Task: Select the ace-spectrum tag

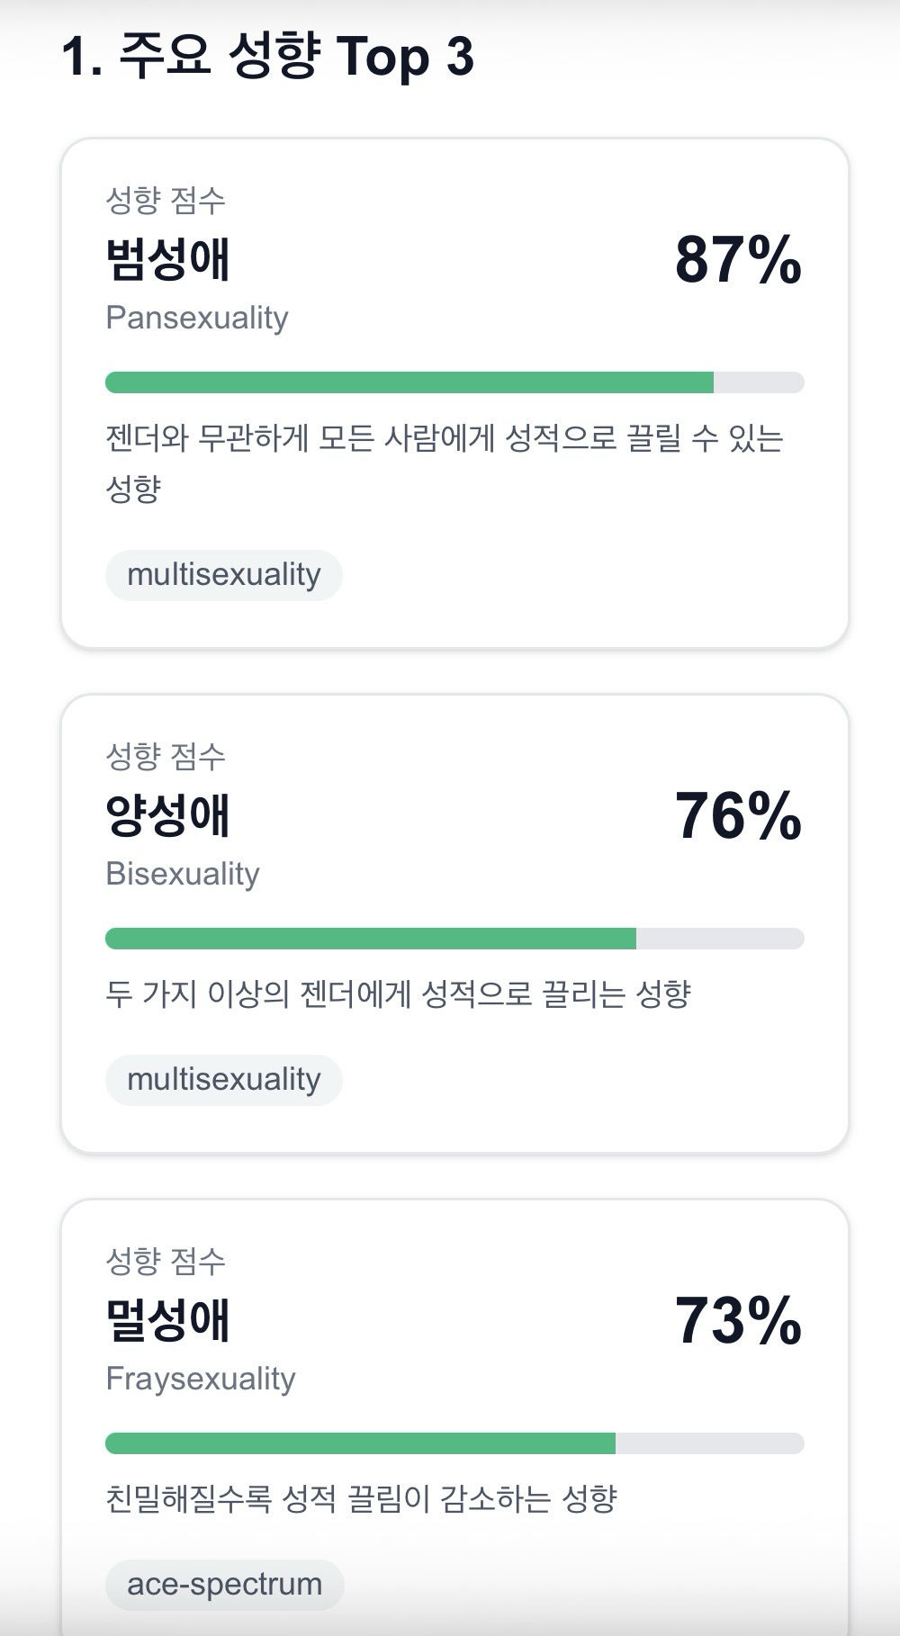Action: [x=224, y=1585]
